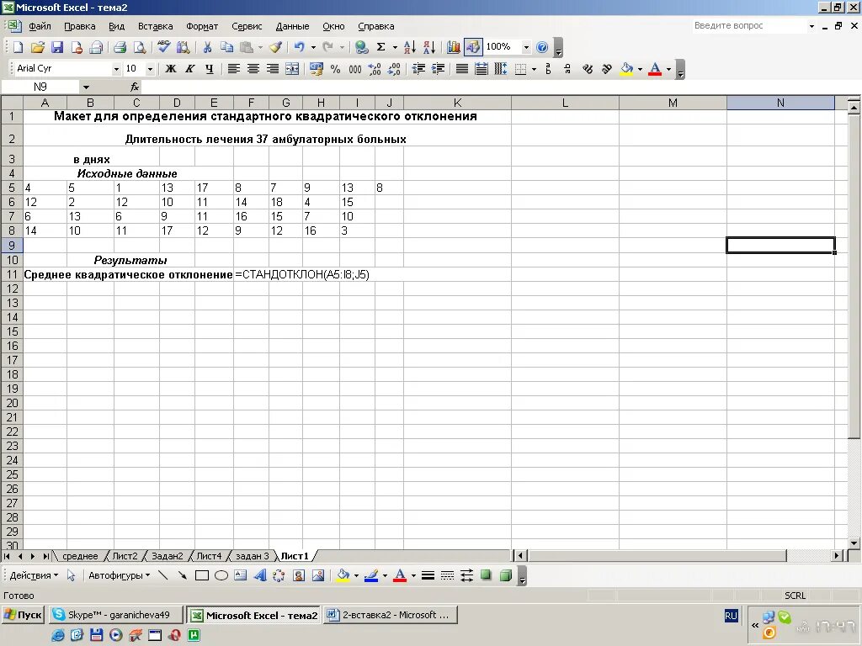Apply blue line color on Drawing toolbar

(371, 575)
